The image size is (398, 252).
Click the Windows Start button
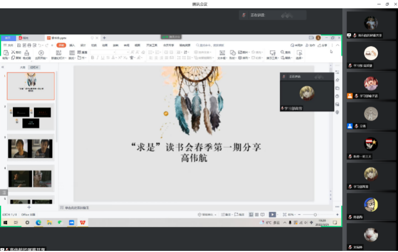[x=5, y=222]
